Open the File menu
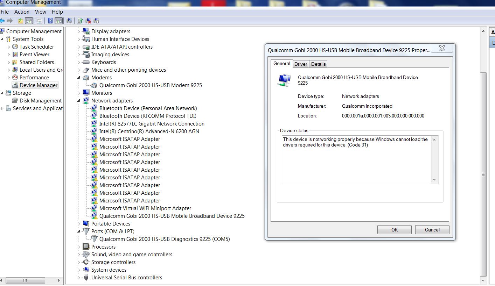The width and height of the screenshot is (495, 286). 5,12
